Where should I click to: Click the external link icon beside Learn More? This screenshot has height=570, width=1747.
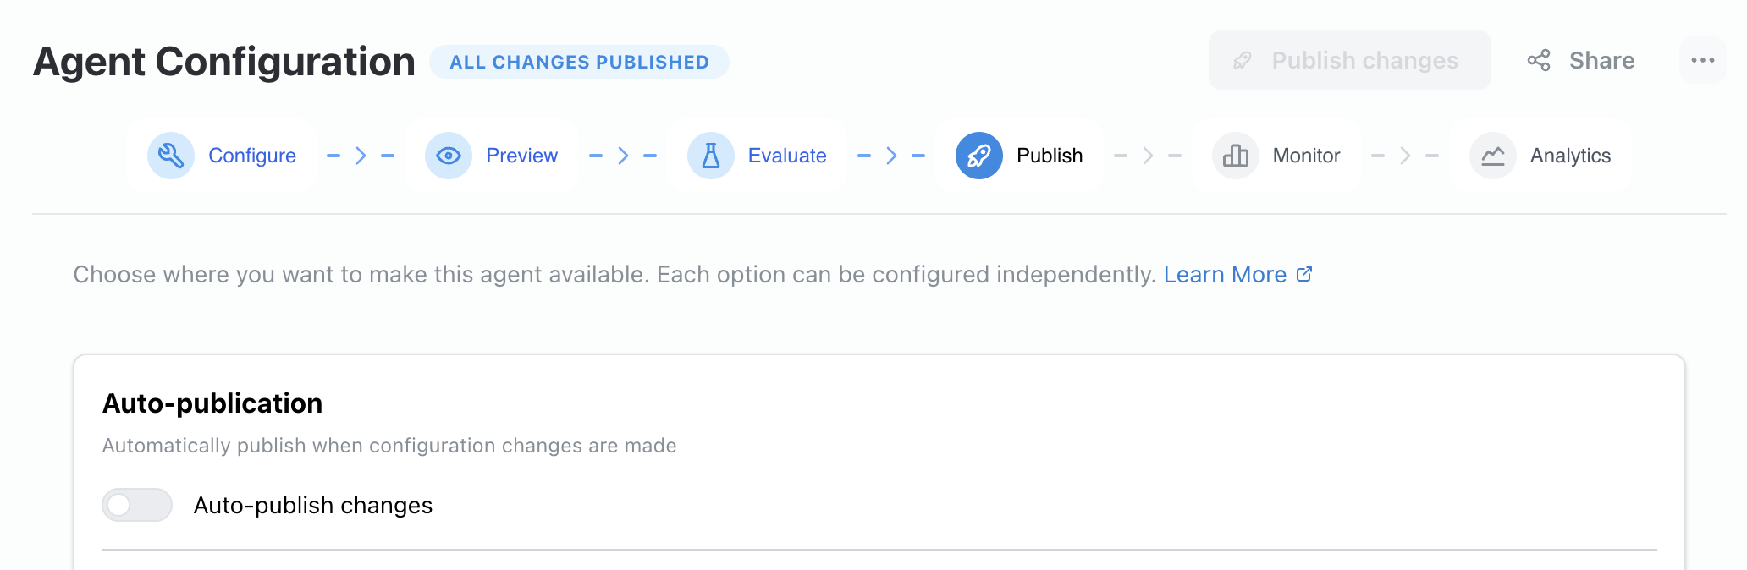1304,274
